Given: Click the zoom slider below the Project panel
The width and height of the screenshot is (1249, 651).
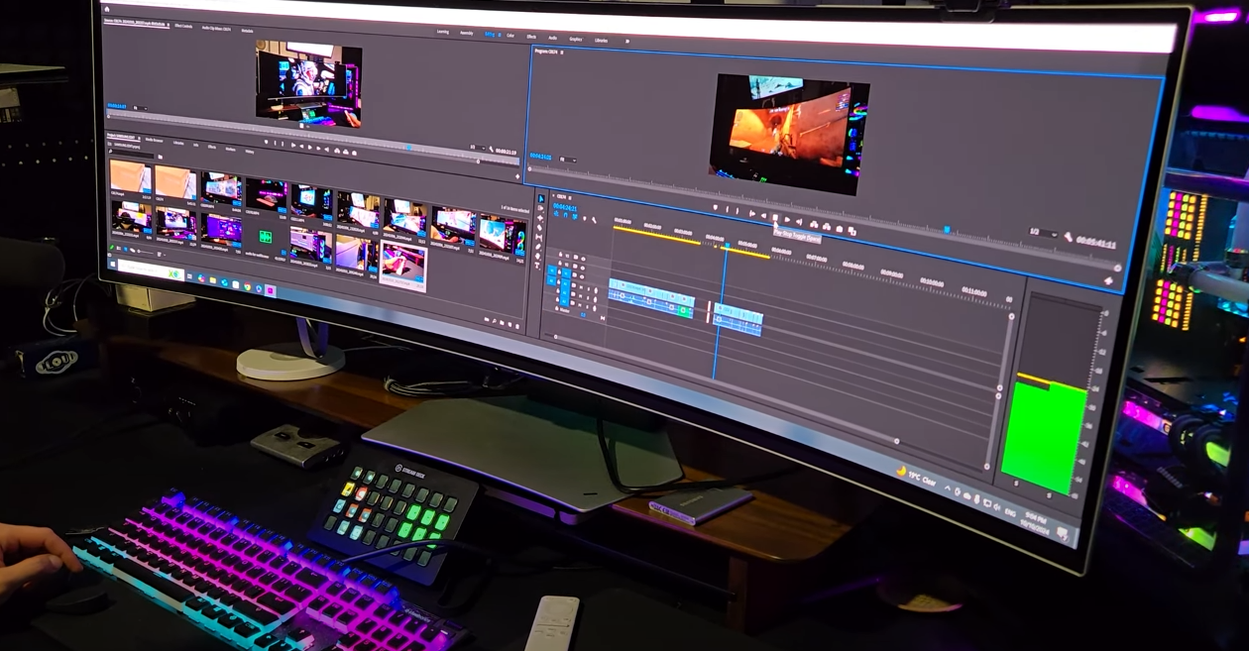Looking at the screenshot, I should coord(144,251).
